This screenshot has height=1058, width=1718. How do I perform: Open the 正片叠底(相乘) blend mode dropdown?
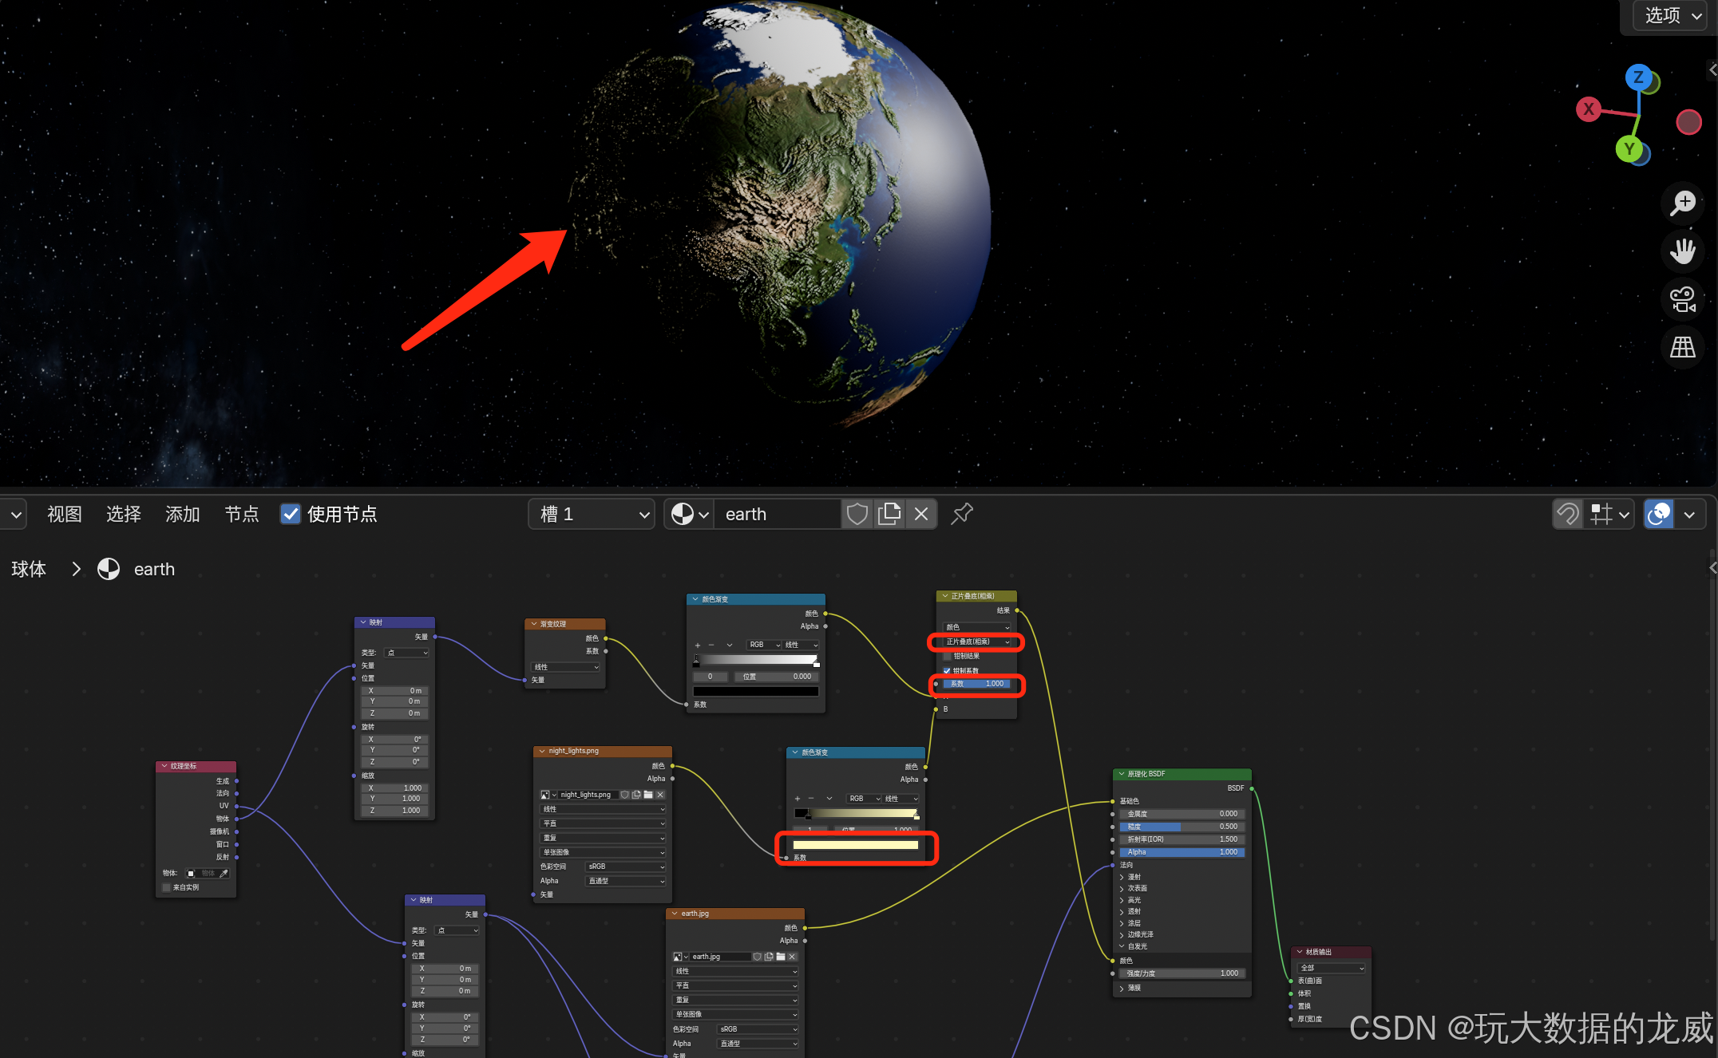tap(976, 642)
